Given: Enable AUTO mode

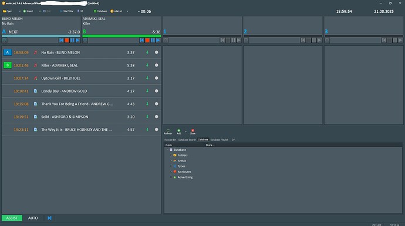Looking at the screenshot, I should pos(33,218).
